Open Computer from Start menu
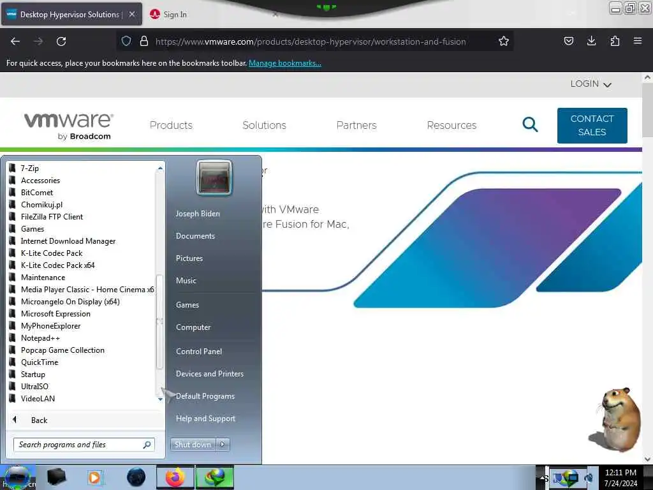 coord(193,327)
